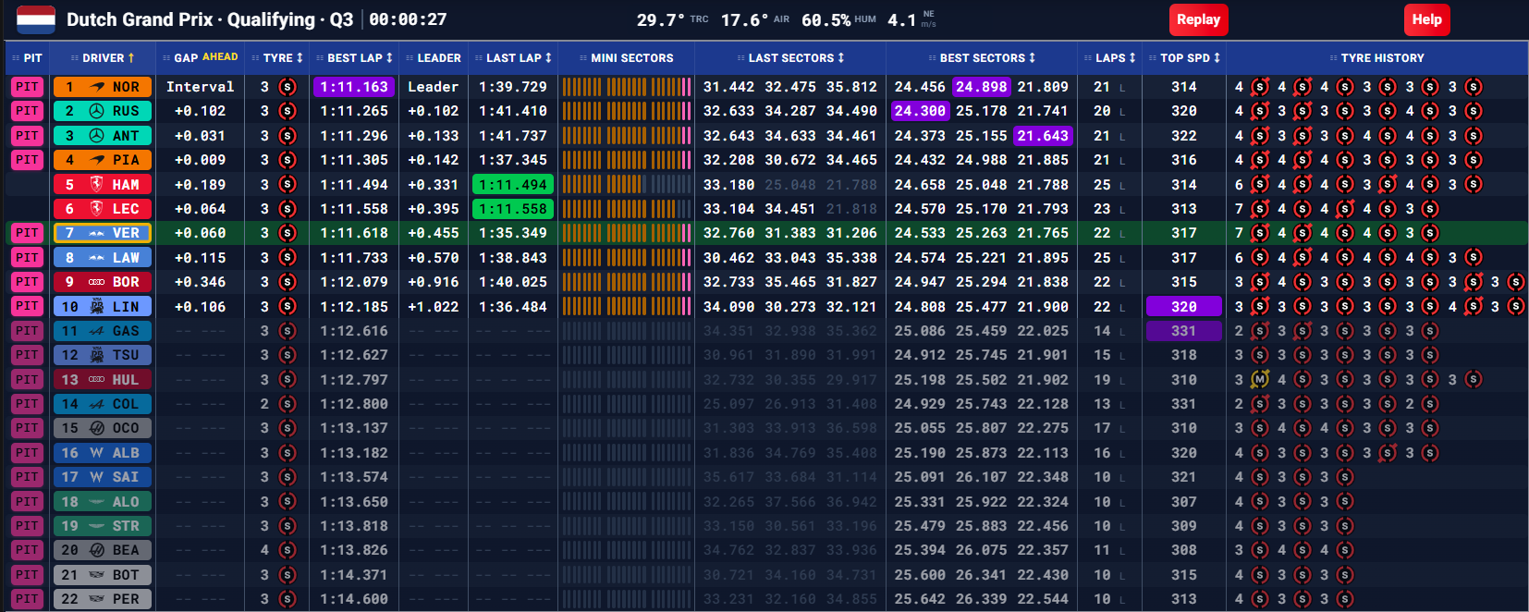
Task: Click the MINI SECTORS column header
Action: click(626, 57)
